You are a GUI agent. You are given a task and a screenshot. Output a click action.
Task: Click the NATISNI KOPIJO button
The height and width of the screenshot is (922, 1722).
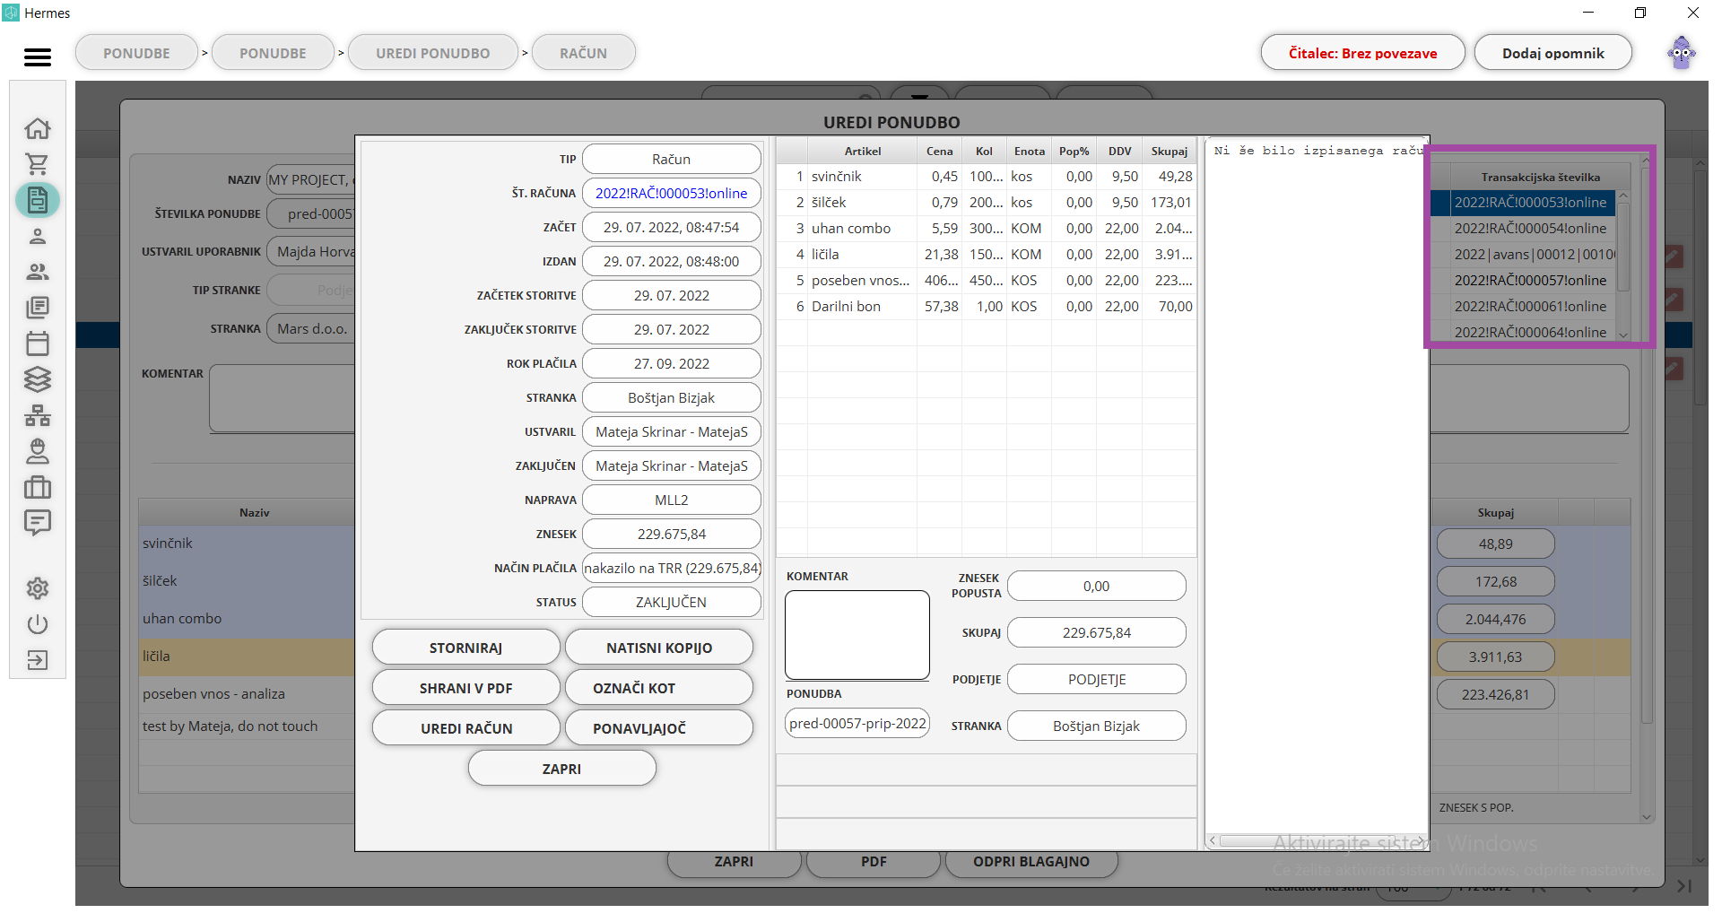659,648
